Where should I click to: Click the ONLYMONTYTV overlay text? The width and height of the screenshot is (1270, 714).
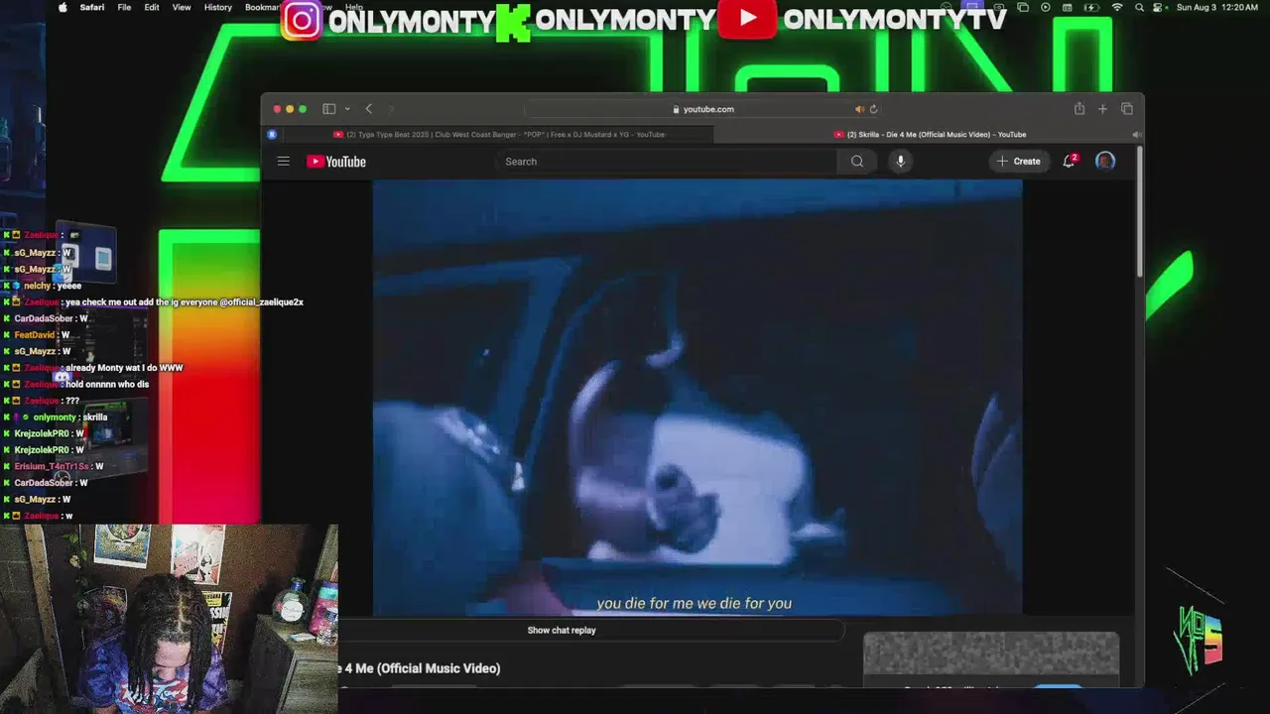point(895,20)
